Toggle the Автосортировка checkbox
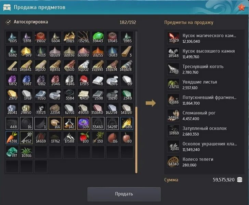Image resolution: width=249 pixels, height=205 pixels. coord(8,22)
